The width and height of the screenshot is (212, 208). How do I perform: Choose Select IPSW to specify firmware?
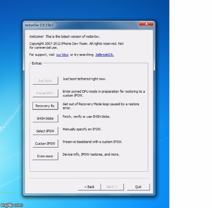pos(45,131)
